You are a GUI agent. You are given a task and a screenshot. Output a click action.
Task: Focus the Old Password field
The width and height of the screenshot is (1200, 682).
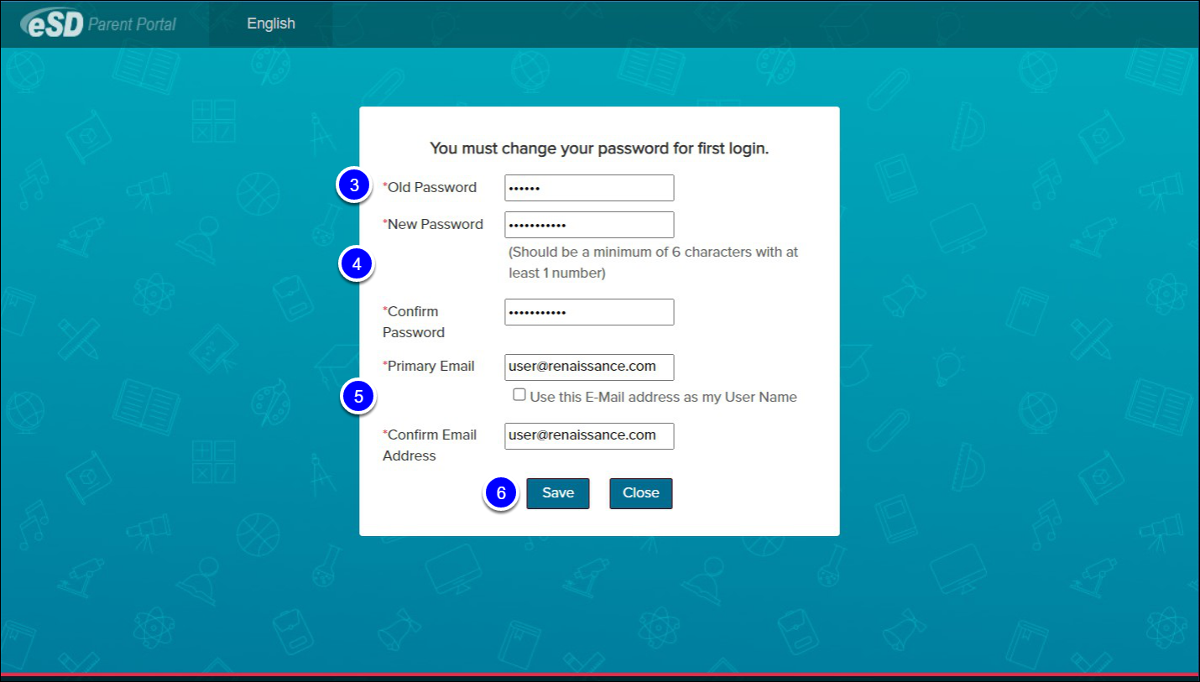(x=588, y=188)
